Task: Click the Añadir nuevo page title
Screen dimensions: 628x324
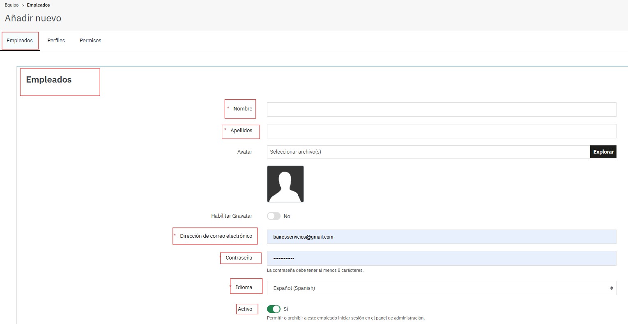Action: pos(33,18)
